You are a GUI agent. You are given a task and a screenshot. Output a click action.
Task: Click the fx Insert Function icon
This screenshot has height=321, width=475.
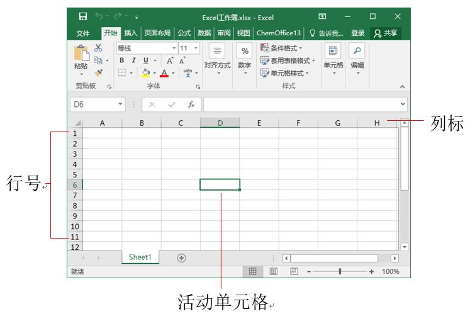[x=191, y=104]
